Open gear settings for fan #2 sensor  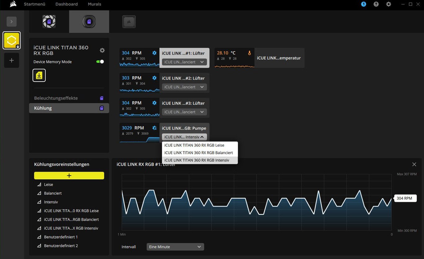pos(154,78)
